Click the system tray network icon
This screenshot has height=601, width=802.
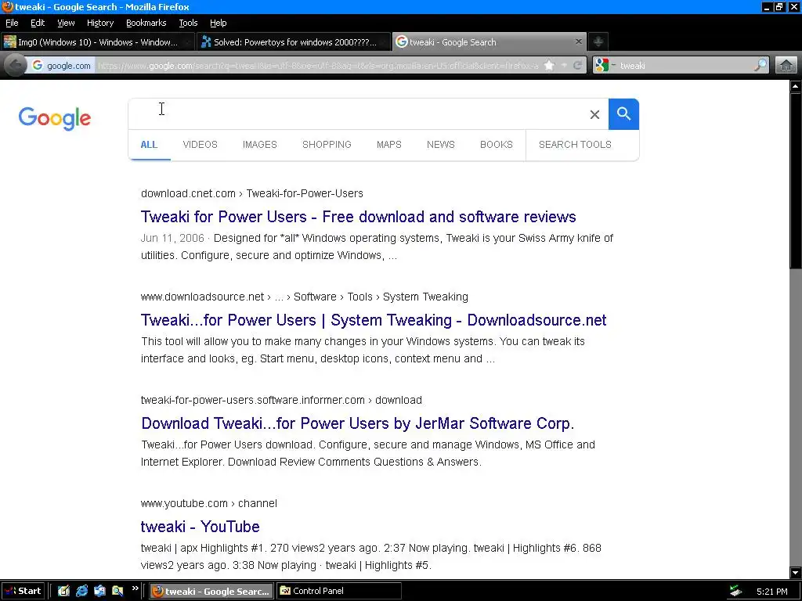click(735, 592)
